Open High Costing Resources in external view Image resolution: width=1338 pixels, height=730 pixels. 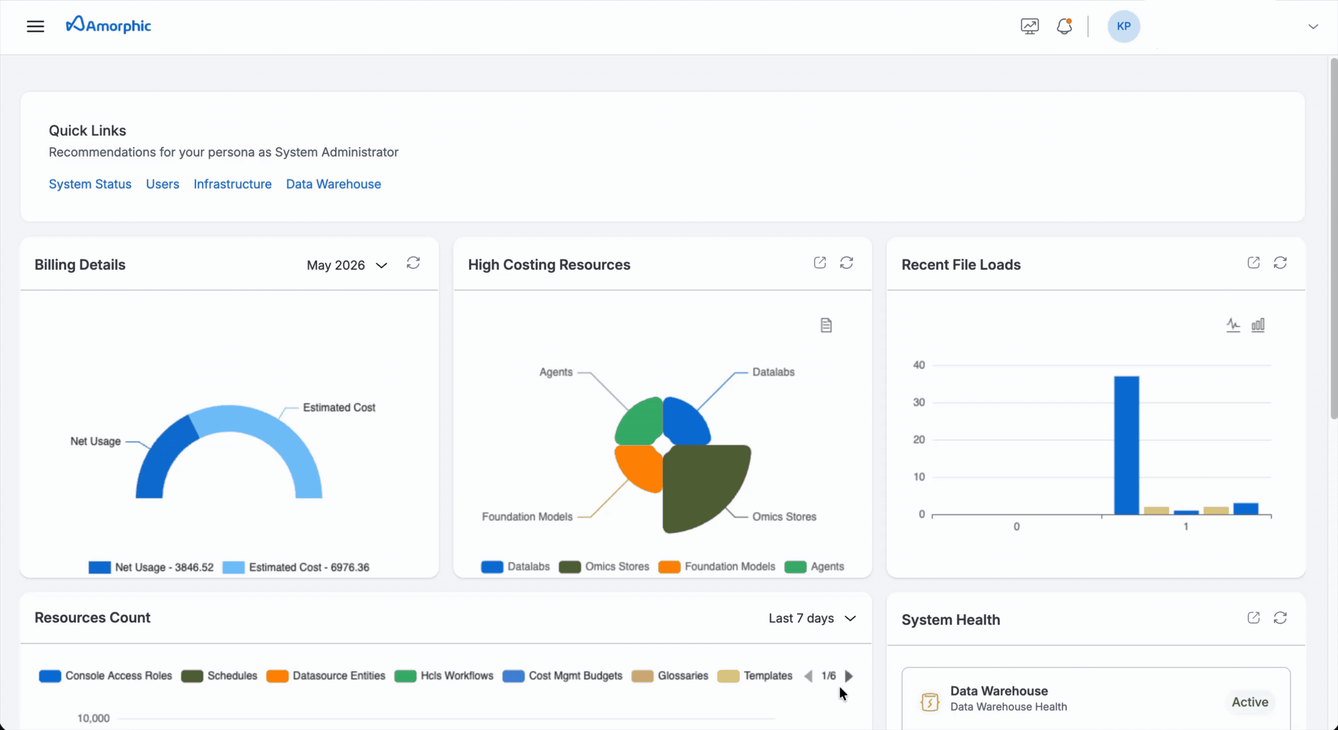(819, 263)
